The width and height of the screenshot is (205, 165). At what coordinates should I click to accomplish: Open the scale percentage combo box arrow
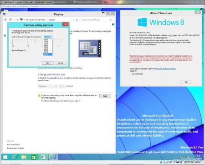pyautogui.click(x=51, y=37)
